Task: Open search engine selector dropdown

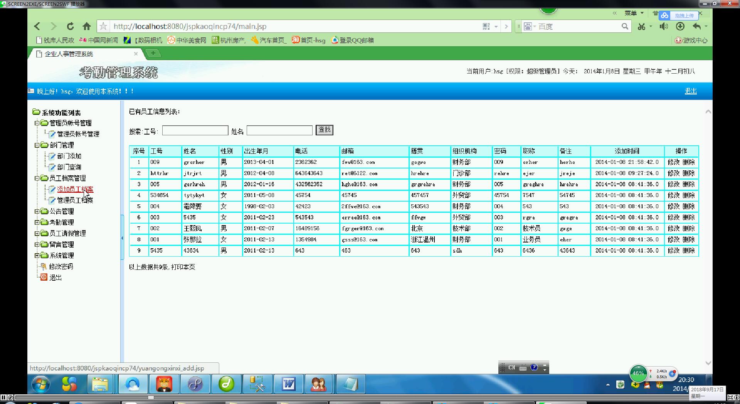Action: pos(530,26)
